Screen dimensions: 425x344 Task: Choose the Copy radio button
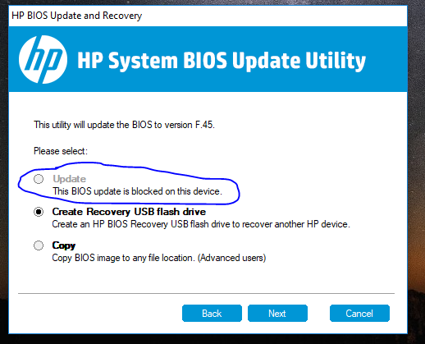pos(39,245)
